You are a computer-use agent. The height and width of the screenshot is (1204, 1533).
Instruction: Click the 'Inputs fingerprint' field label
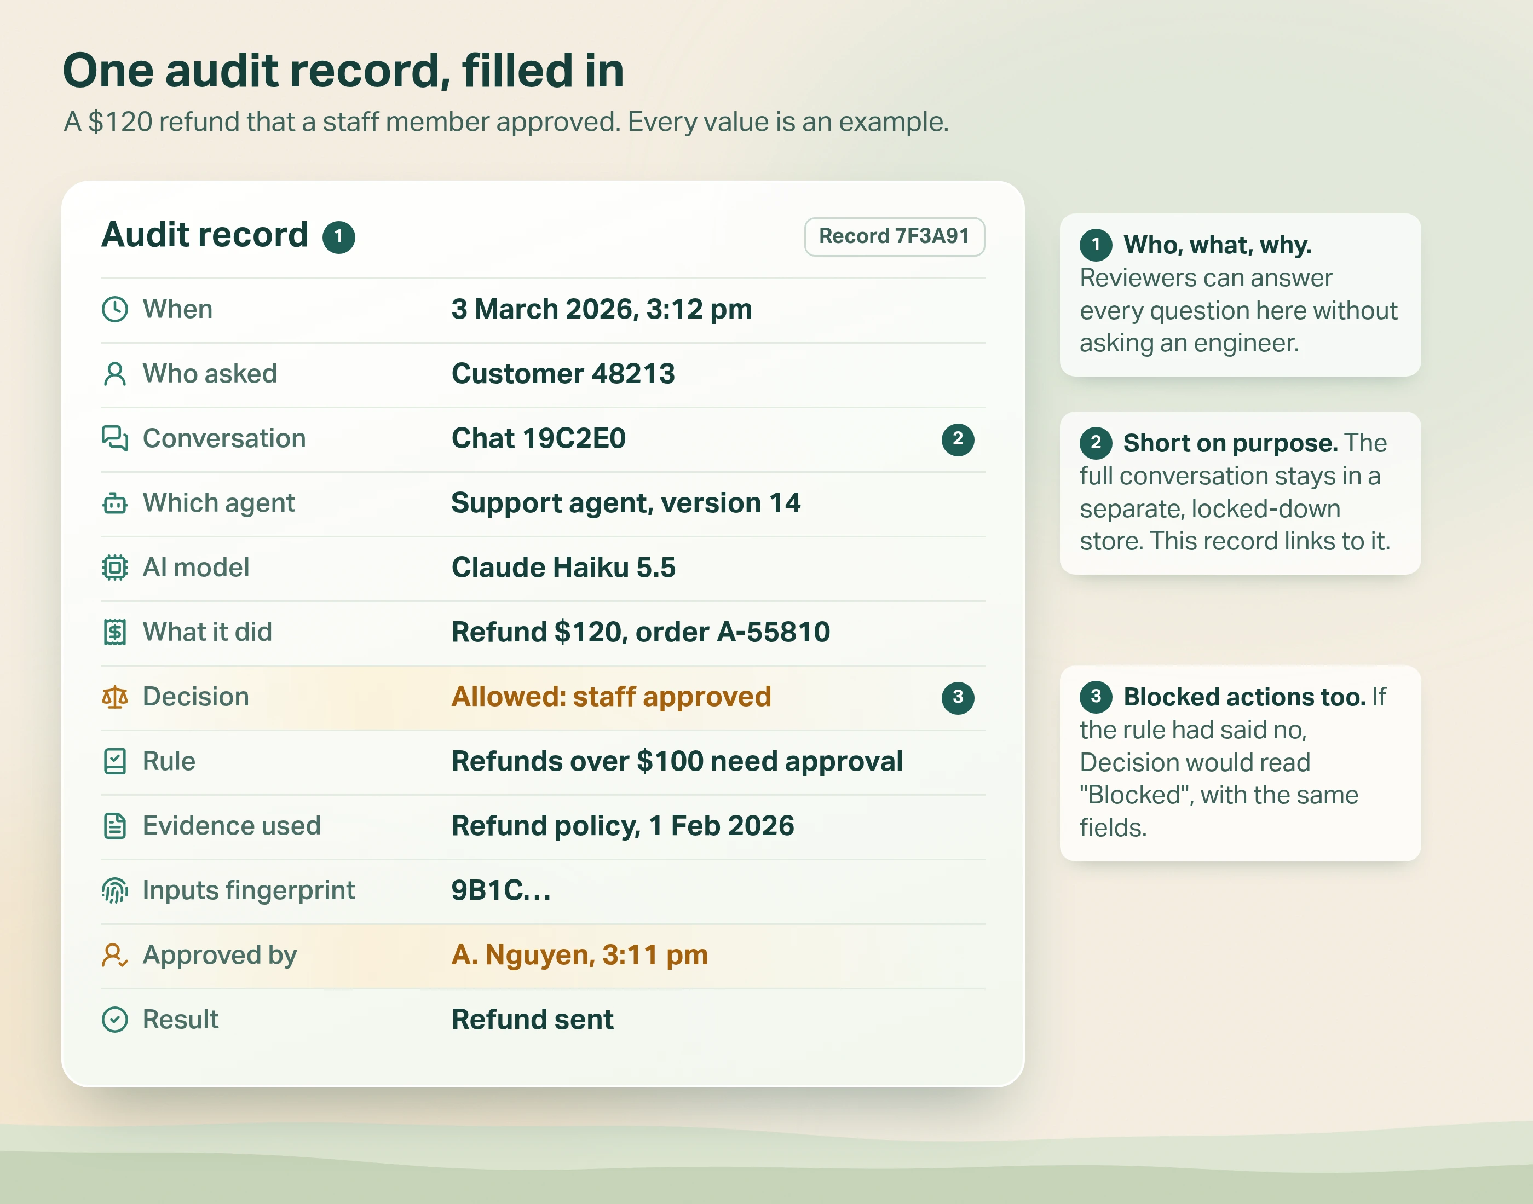[249, 890]
